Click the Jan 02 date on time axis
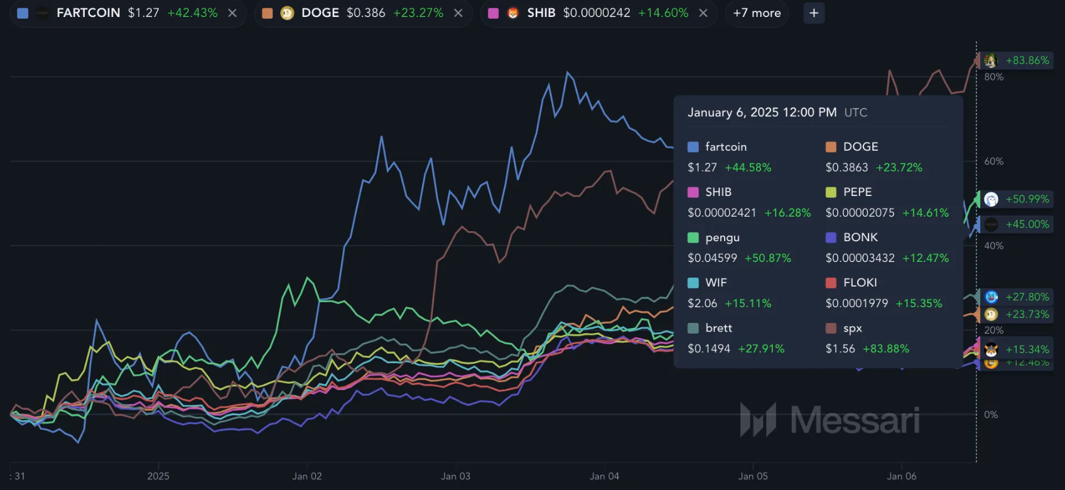The image size is (1065, 490). pos(307,476)
